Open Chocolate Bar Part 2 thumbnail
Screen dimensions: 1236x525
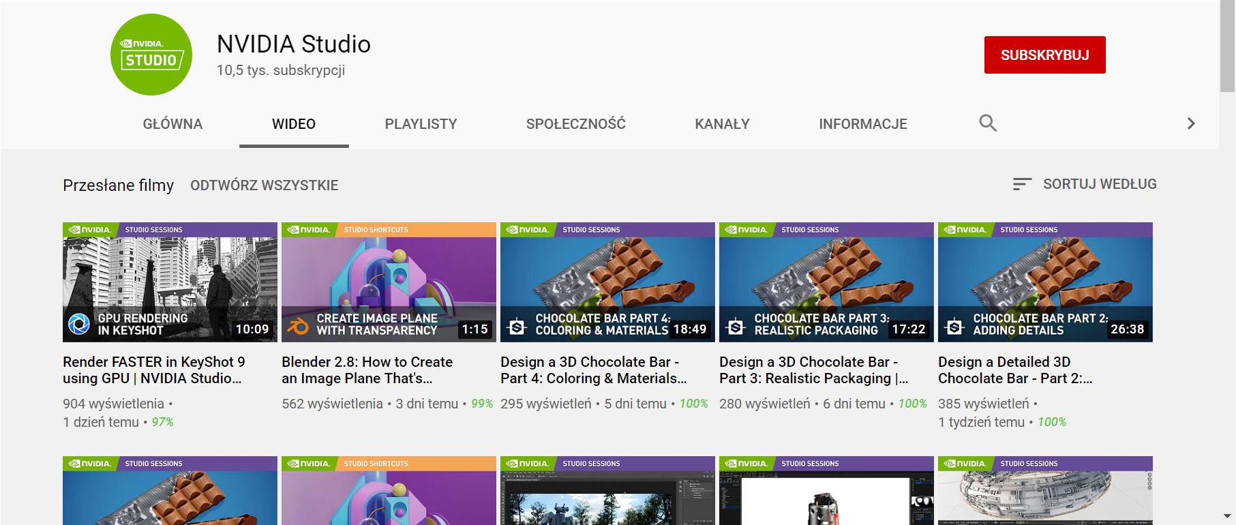tap(1045, 282)
